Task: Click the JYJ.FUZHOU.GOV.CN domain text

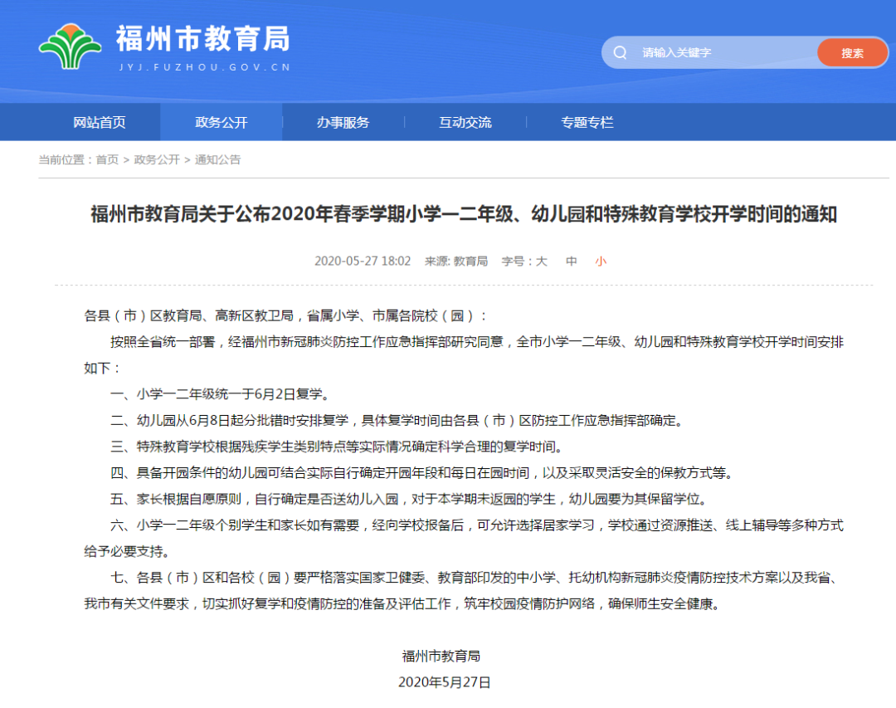Action: (205, 67)
